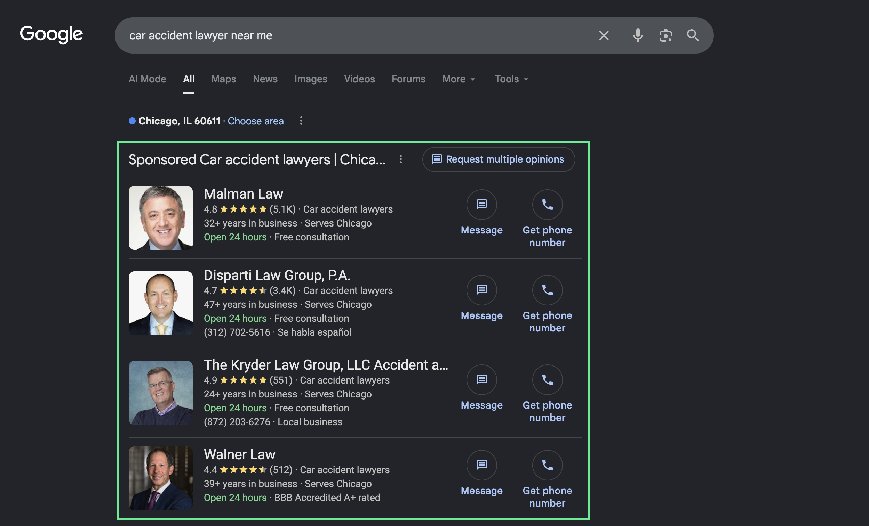Get phone number for Disparti Law Group

pos(547,304)
